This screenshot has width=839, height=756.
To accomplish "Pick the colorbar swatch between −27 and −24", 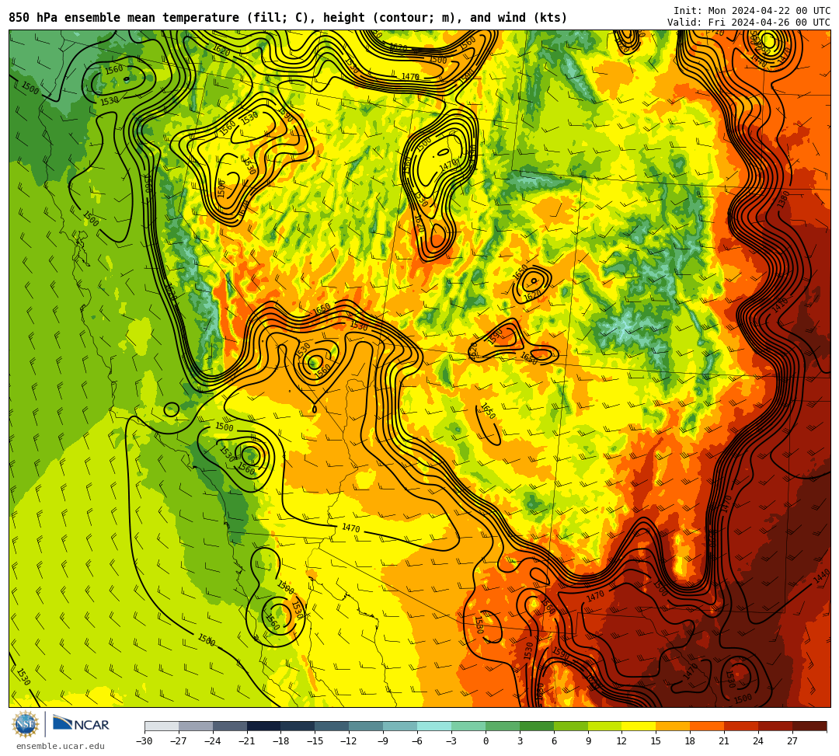I will 196,726.
